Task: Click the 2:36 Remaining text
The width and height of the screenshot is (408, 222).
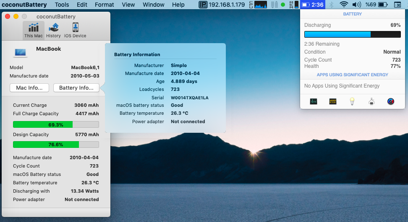Action: (x=322, y=44)
